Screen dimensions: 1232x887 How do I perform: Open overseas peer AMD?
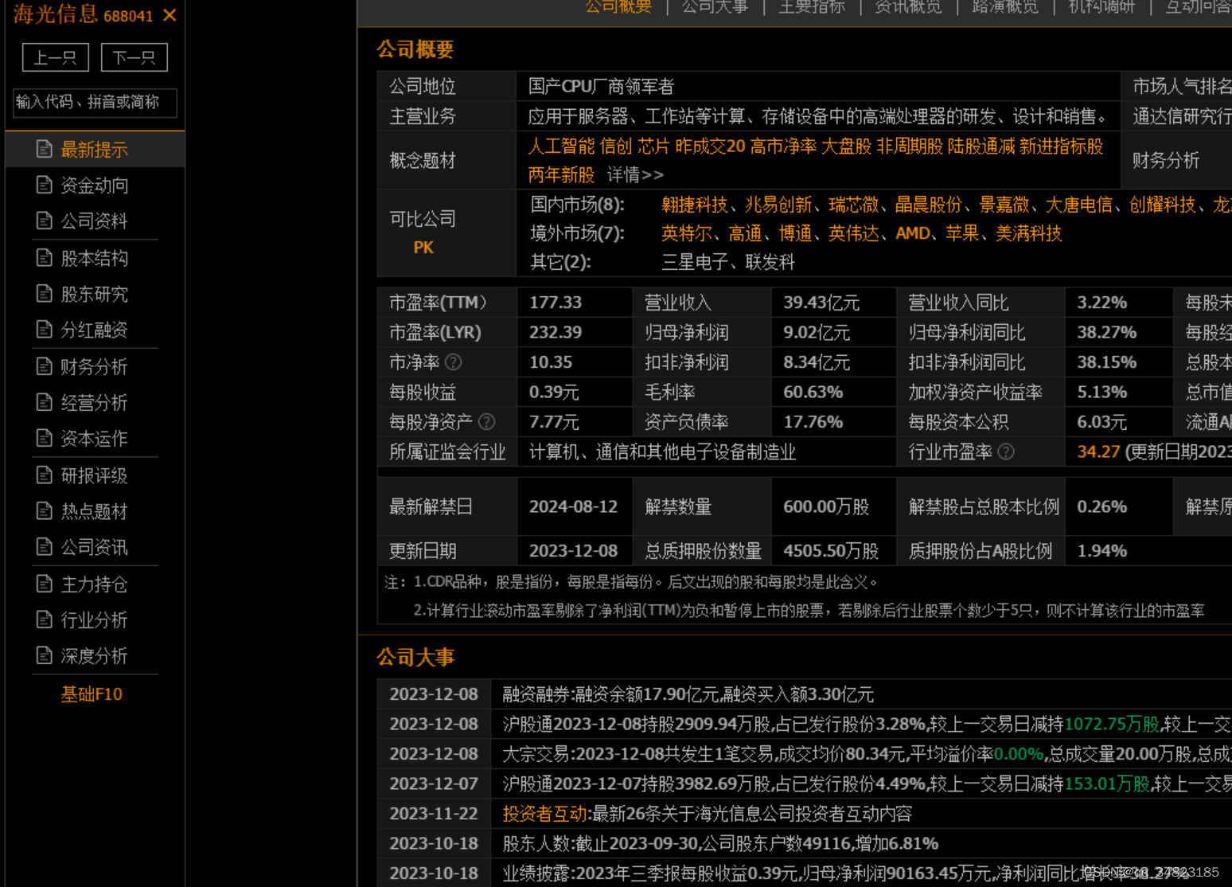pos(913,233)
